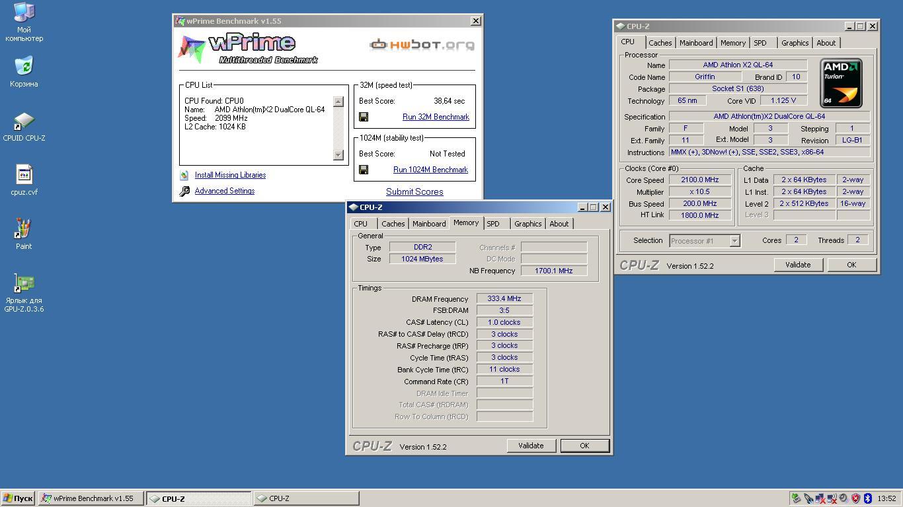Click the CPU List scroll up arrow
Screen dimensions: 903x507
pos(338,102)
